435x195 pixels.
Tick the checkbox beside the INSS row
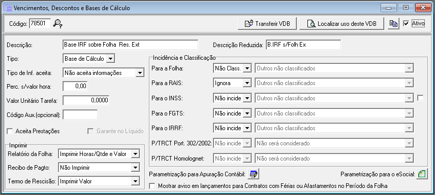[x=421, y=98]
